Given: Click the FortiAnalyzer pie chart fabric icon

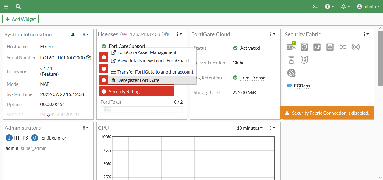Looking at the screenshot, I should (x=304, y=47).
